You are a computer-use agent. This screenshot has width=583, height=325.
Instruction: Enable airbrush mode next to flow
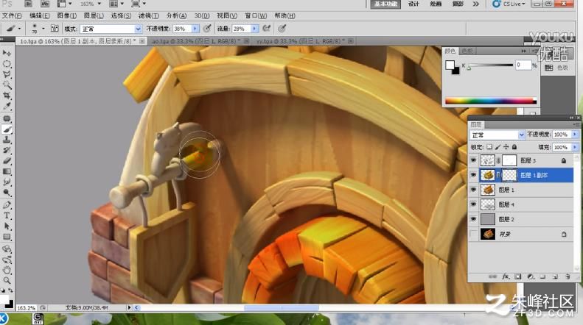tap(267, 28)
